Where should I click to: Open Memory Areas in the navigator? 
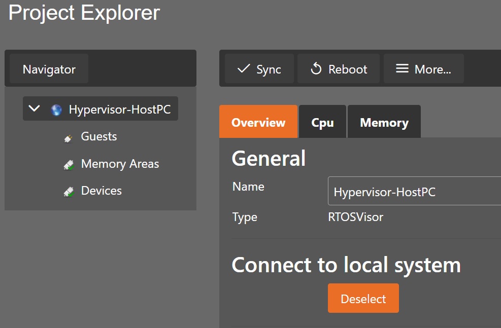pos(120,163)
